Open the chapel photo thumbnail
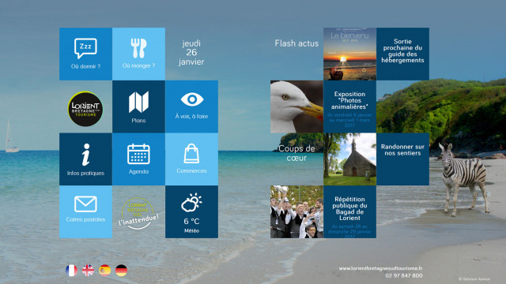The image size is (506, 284). coord(349,159)
